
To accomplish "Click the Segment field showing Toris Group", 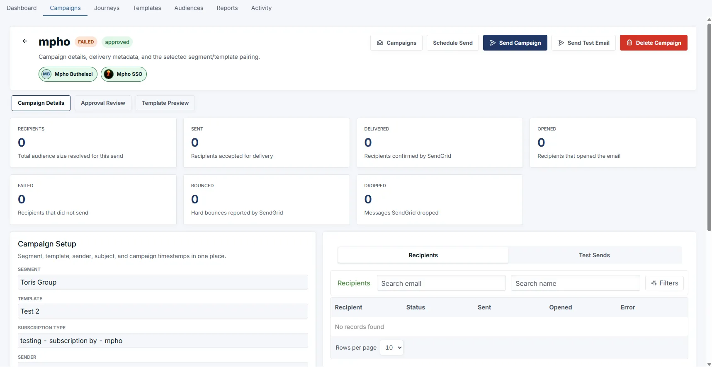I will click(x=163, y=282).
